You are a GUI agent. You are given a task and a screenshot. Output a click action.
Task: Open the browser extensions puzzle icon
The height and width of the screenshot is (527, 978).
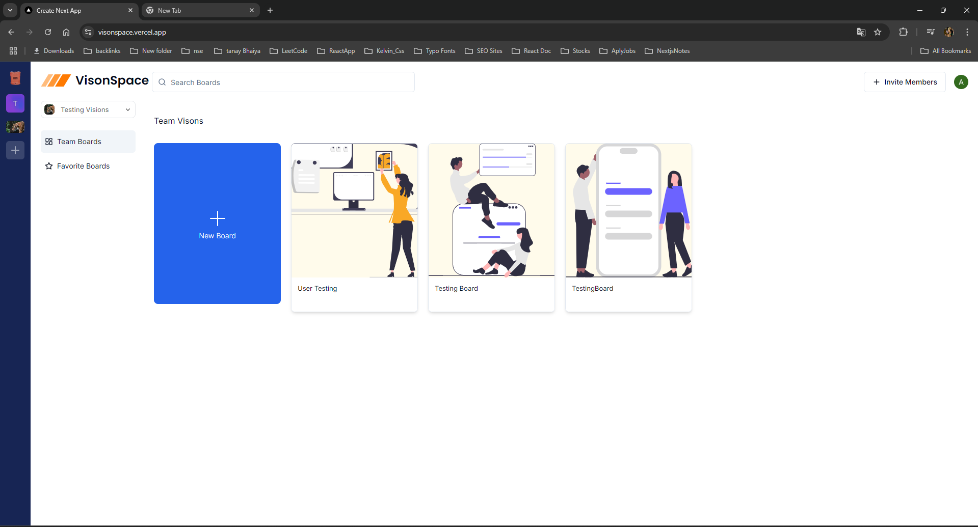click(x=903, y=32)
